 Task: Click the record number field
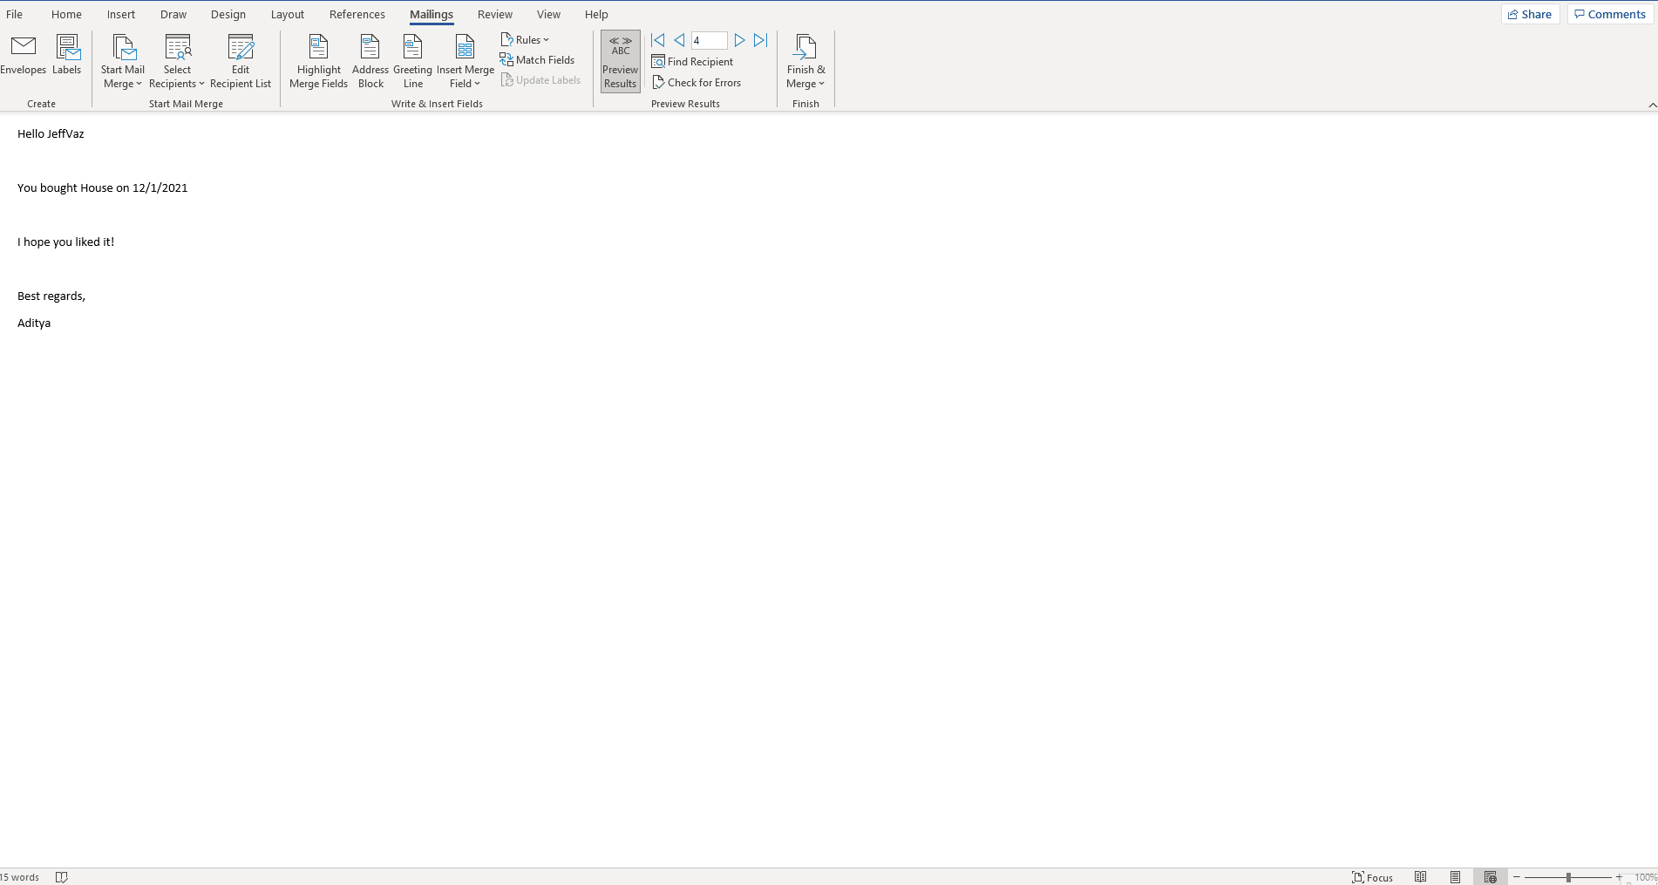(x=709, y=40)
